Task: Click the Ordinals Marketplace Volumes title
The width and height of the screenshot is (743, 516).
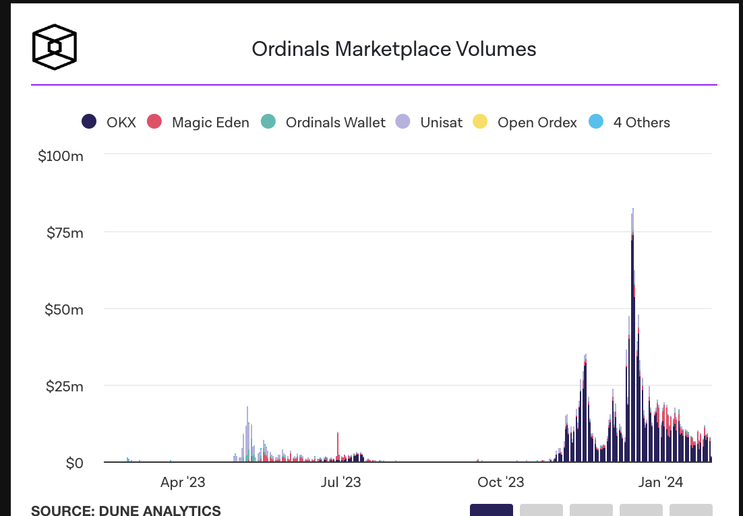Action: tap(394, 49)
